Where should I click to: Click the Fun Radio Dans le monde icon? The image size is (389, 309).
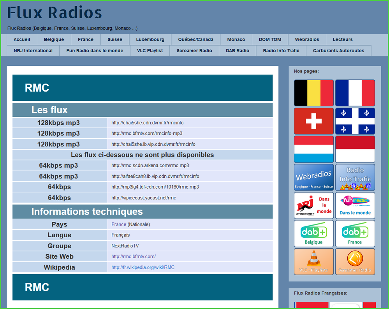pos(355,205)
